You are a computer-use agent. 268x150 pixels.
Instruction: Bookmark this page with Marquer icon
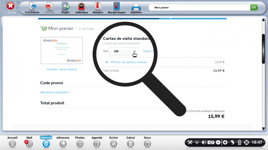pos(98,7)
